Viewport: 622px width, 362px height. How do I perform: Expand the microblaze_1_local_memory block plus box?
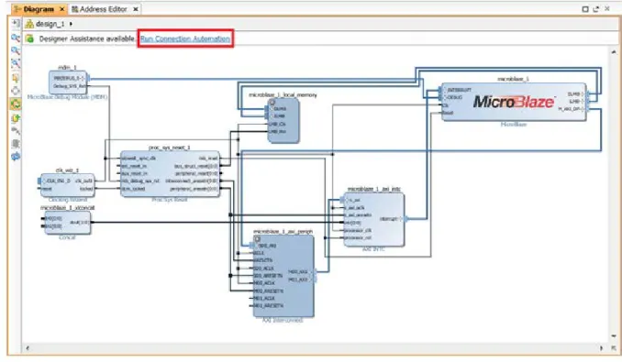point(272,103)
